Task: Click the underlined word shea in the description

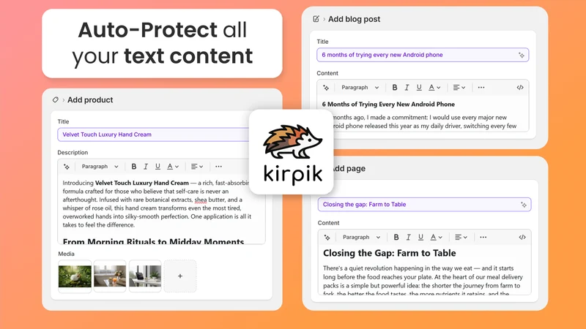Action: (200, 200)
